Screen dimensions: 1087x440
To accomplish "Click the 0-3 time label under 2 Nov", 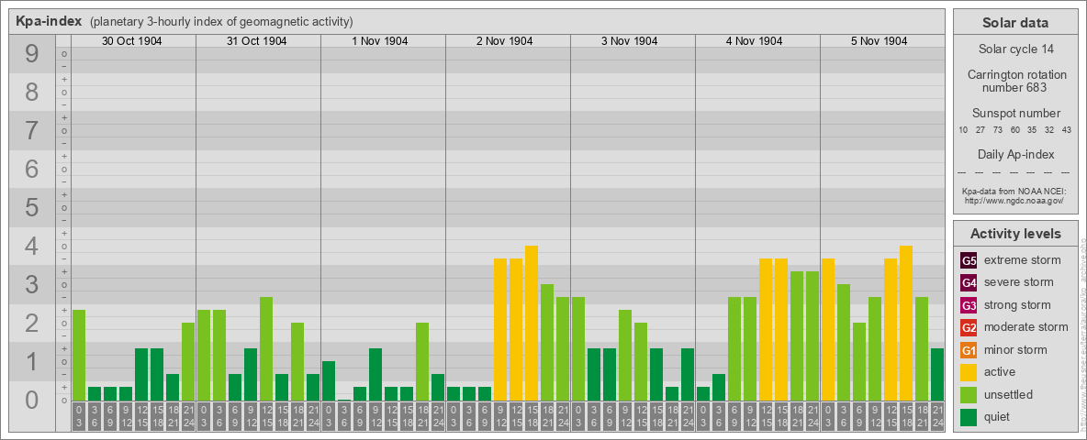I will coord(453,416).
